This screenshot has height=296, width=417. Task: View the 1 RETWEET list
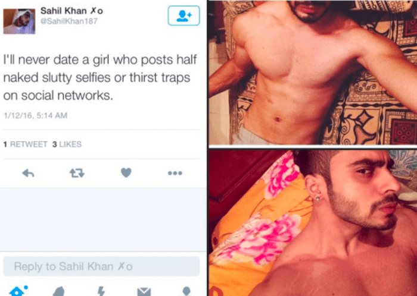click(x=25, y=144)
